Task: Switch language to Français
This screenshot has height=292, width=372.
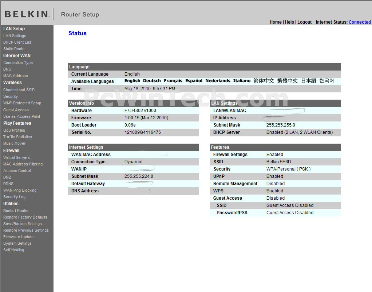Action: point(173,81)
